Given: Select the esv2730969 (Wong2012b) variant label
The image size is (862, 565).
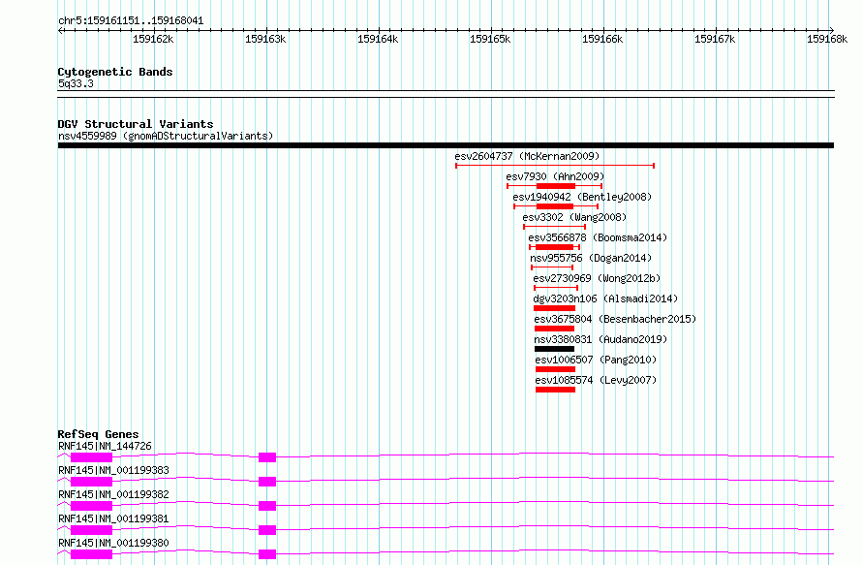Looking at the screenshot, I should [597, 278].
